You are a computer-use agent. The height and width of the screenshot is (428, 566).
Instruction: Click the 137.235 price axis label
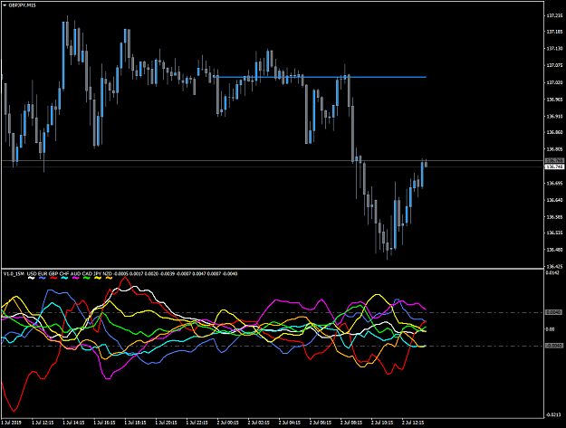(x=555, y=15)
